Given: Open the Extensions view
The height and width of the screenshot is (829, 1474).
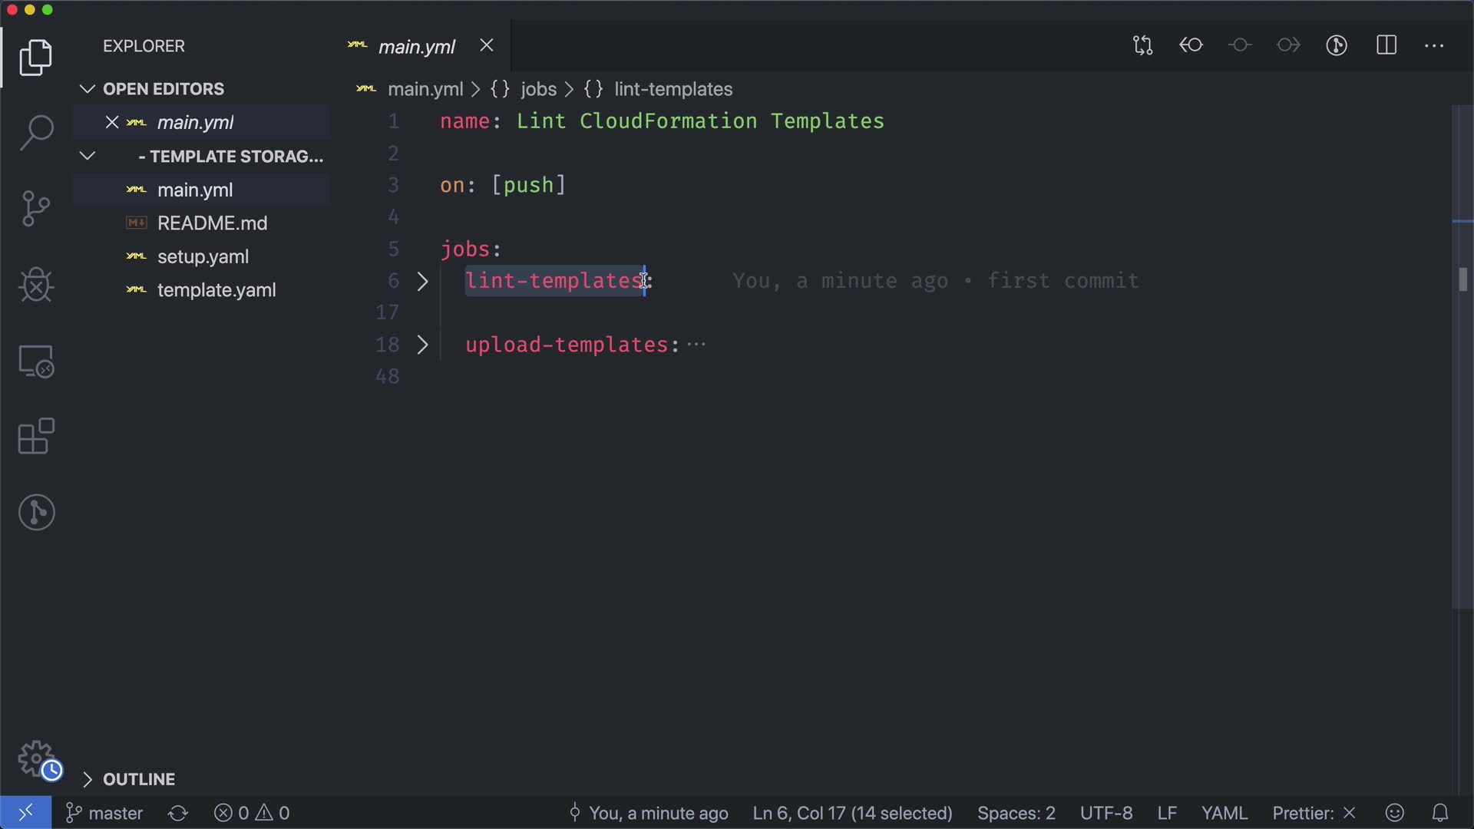Looking at the screenshot, I should coord(36,437).
